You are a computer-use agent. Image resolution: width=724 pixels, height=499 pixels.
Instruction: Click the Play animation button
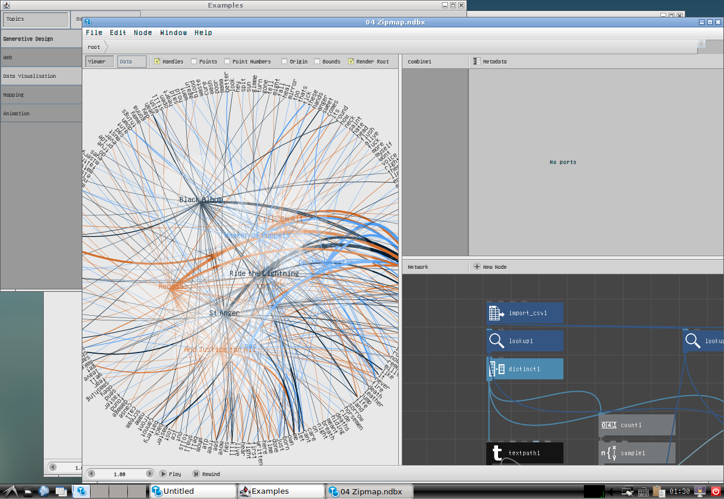[170, 474]
